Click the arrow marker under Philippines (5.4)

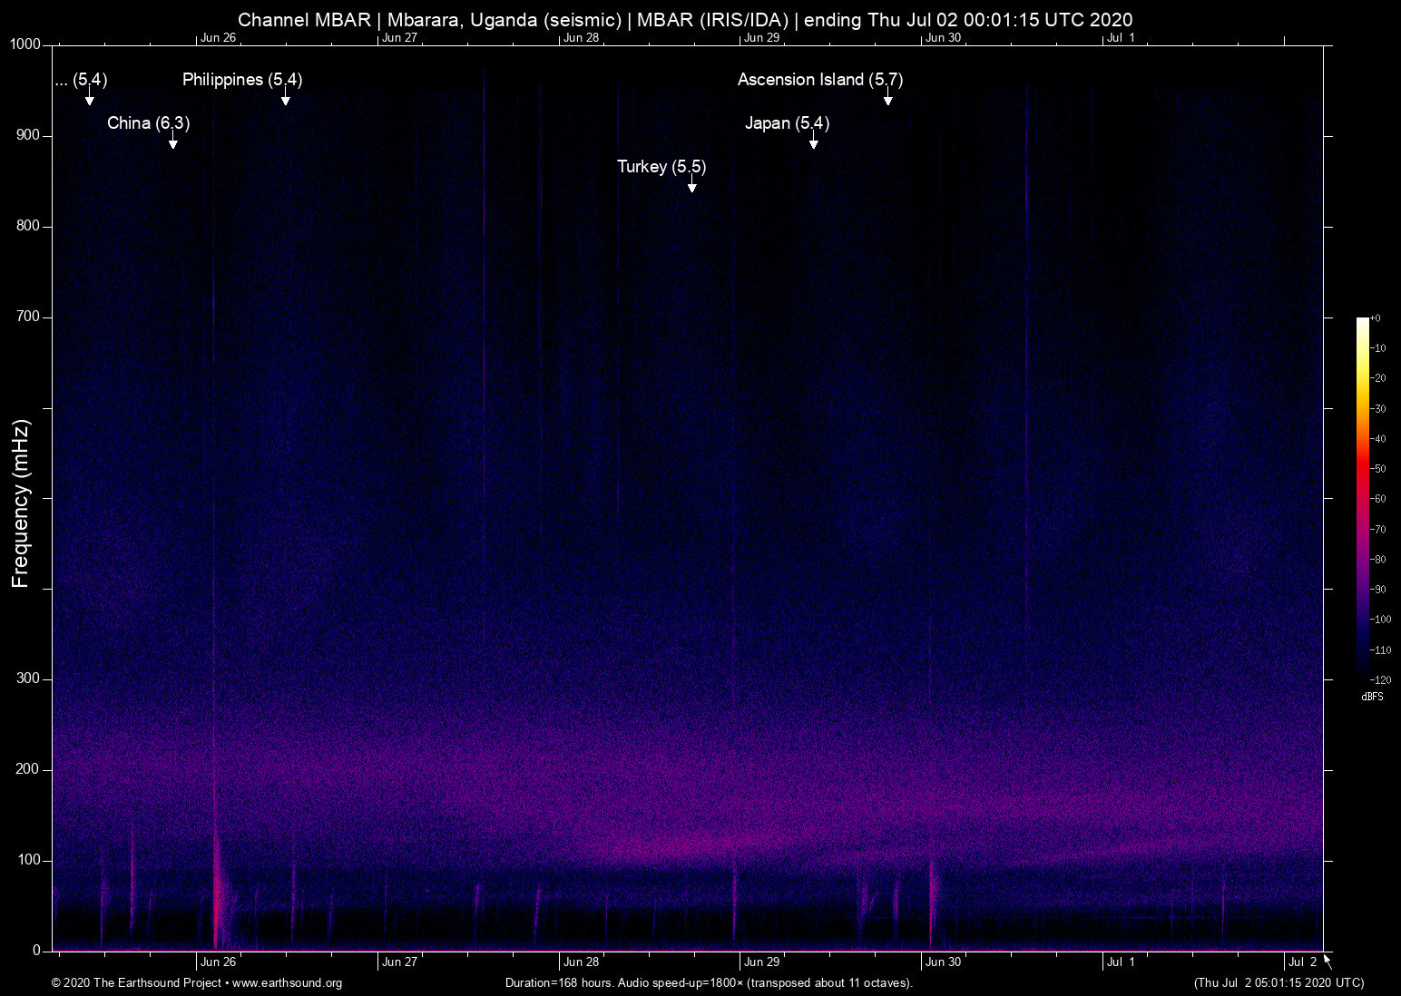tap(285, 99)
